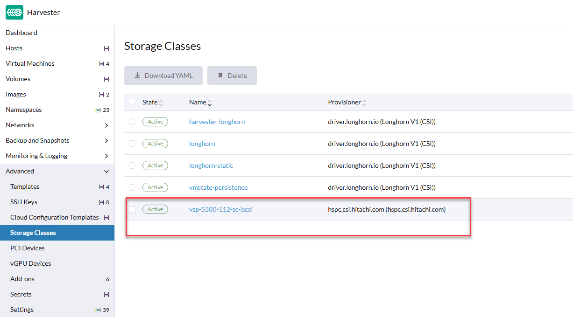Collapse the Advanced section chevron
The image size is (573, 317).
tap(106, 172)
